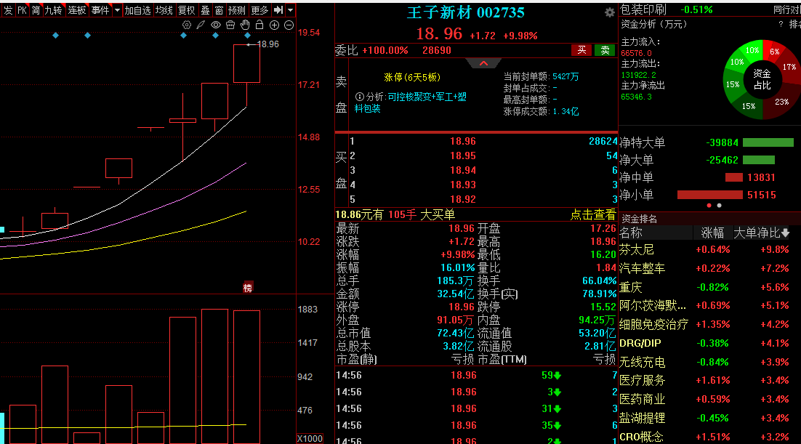
Task: Click the 资金排名 section header
Action: tap(639, 219)
